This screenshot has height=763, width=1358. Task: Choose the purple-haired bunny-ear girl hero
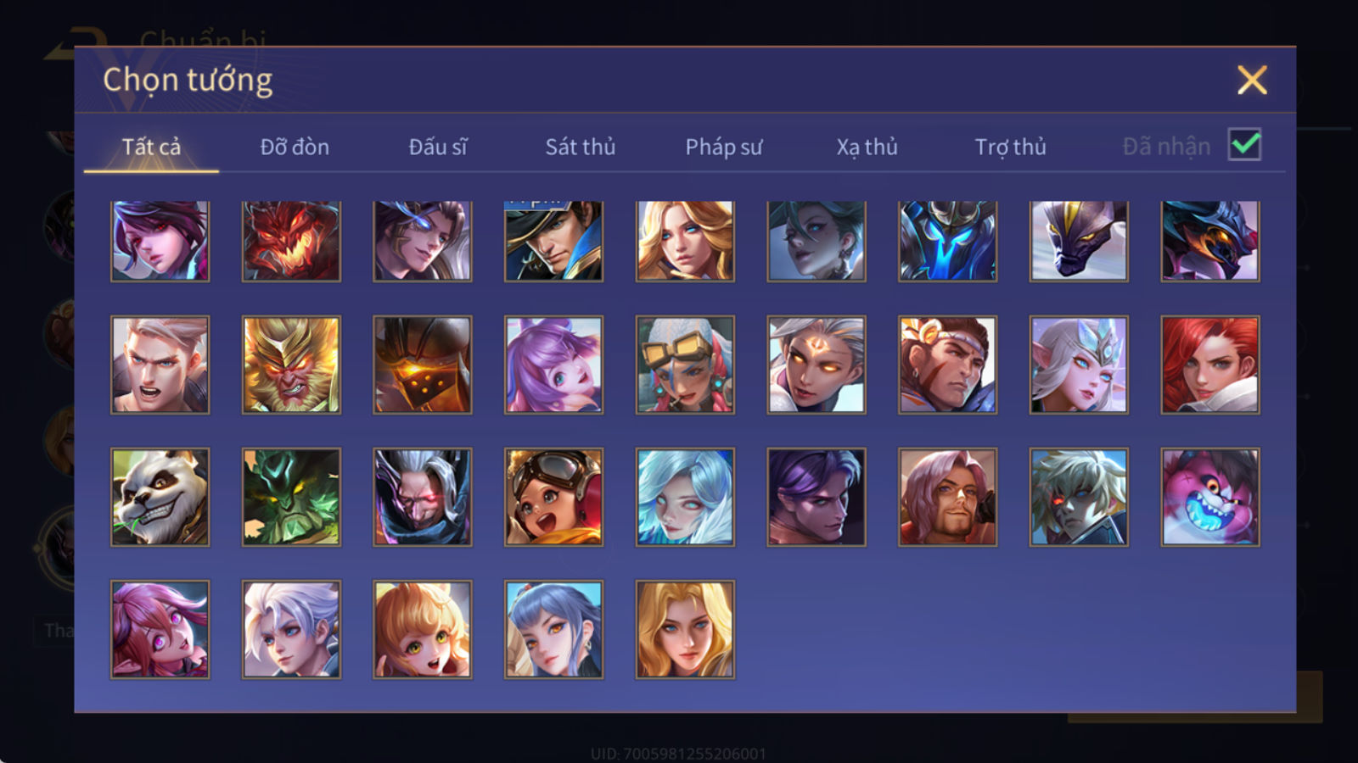coord(553,365)
